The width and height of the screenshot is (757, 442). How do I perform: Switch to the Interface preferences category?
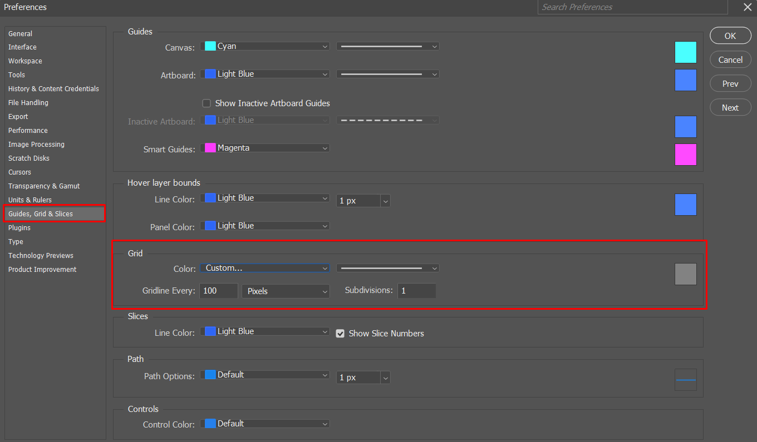pyautogui.click(x=22, y=47)
